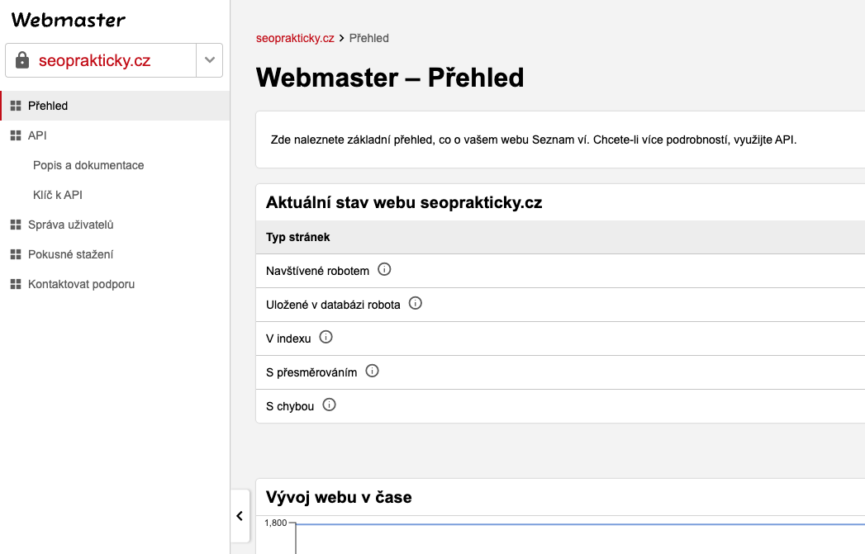Follow the seoprakticky.cz breadcrumb link
865x554 pixels.
[x=295, y=38]
